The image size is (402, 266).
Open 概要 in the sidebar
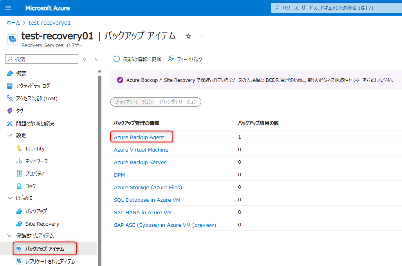tap(21, 73)
